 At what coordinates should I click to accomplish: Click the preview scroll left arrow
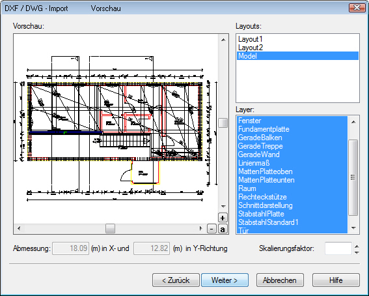point(19,228)
